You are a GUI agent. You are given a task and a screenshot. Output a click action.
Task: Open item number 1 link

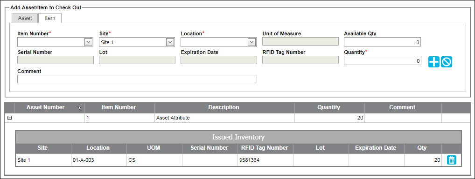pyautogui.click(x=88, y=118)
